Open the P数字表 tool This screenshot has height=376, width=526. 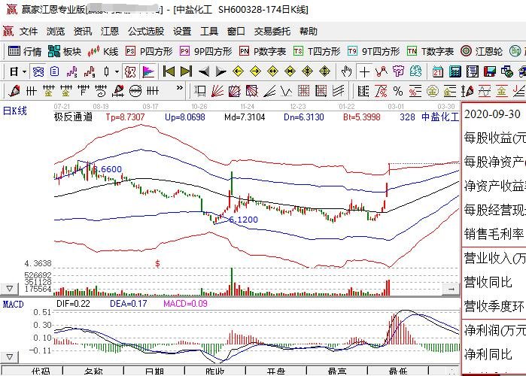click(263, 51)
